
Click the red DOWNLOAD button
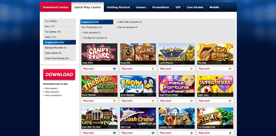coord(59,74)
